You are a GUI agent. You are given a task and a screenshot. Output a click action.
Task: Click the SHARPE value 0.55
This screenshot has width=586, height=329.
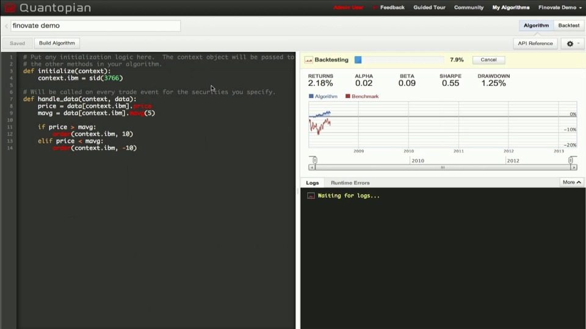(450, 83)
